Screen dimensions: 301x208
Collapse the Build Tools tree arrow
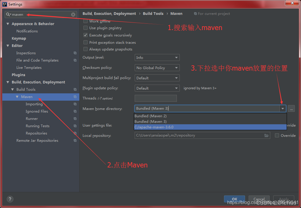[x=13, y=90]
